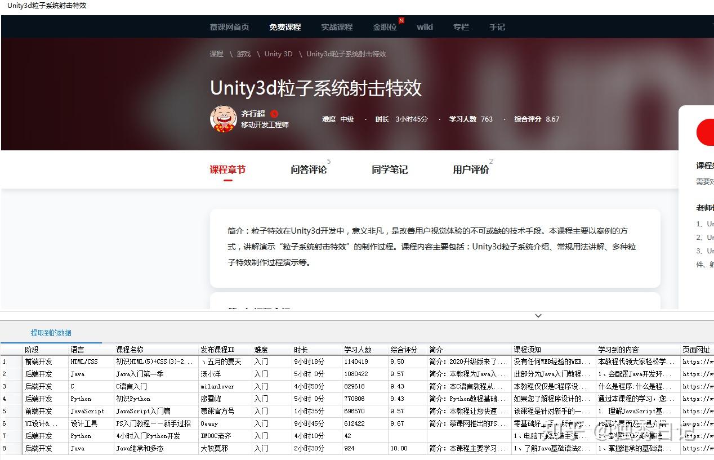Screen dimensions: 714x460
Task: Click 发布课程ID column header
Action: [x=225, y=350]
